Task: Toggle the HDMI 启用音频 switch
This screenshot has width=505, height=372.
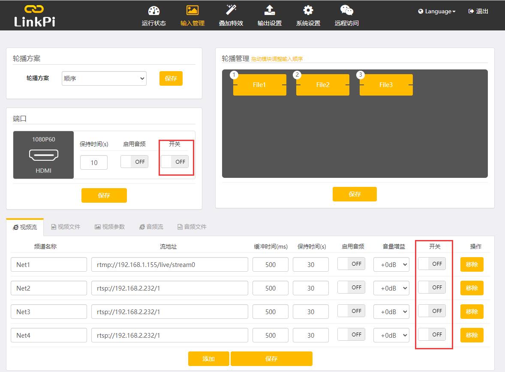Action: [134, 162]
